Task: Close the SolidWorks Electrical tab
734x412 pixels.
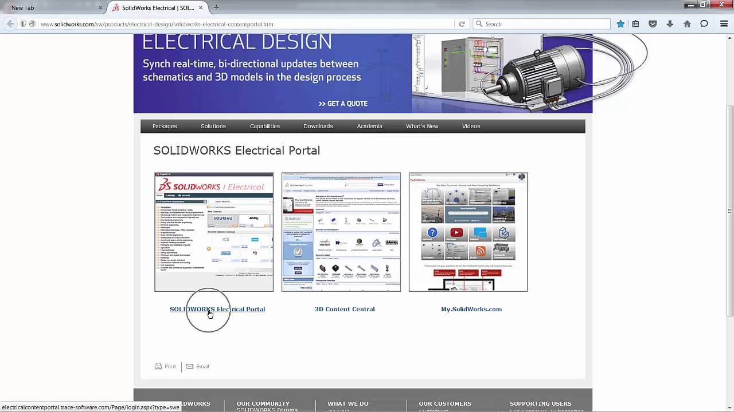Action: [201, 8]
